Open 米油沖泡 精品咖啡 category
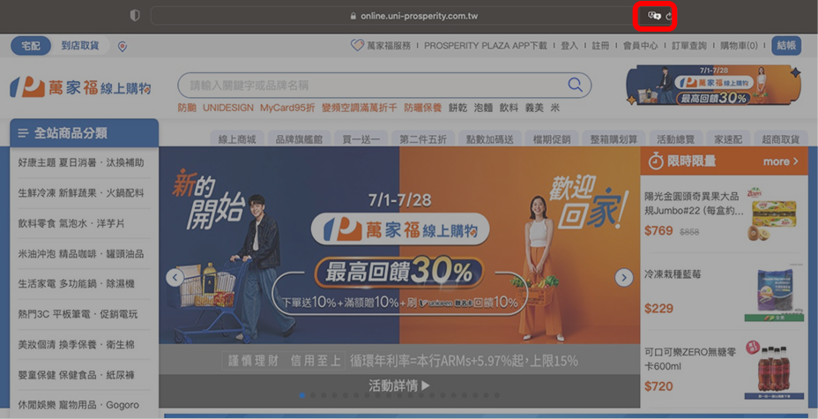This screenshot has width=818, height=419. pos(81,253)
